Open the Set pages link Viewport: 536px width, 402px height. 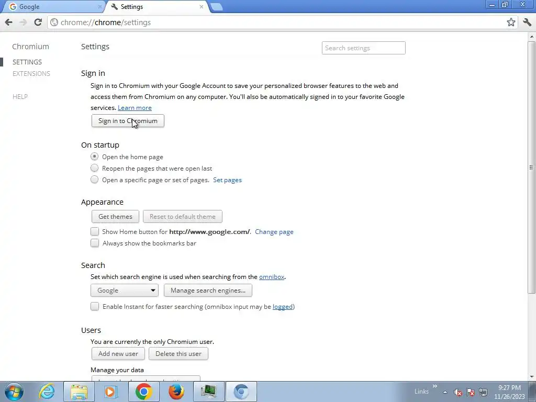point(227,180)
